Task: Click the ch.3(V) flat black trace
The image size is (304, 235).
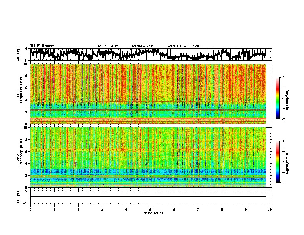Action: [148, 197]
